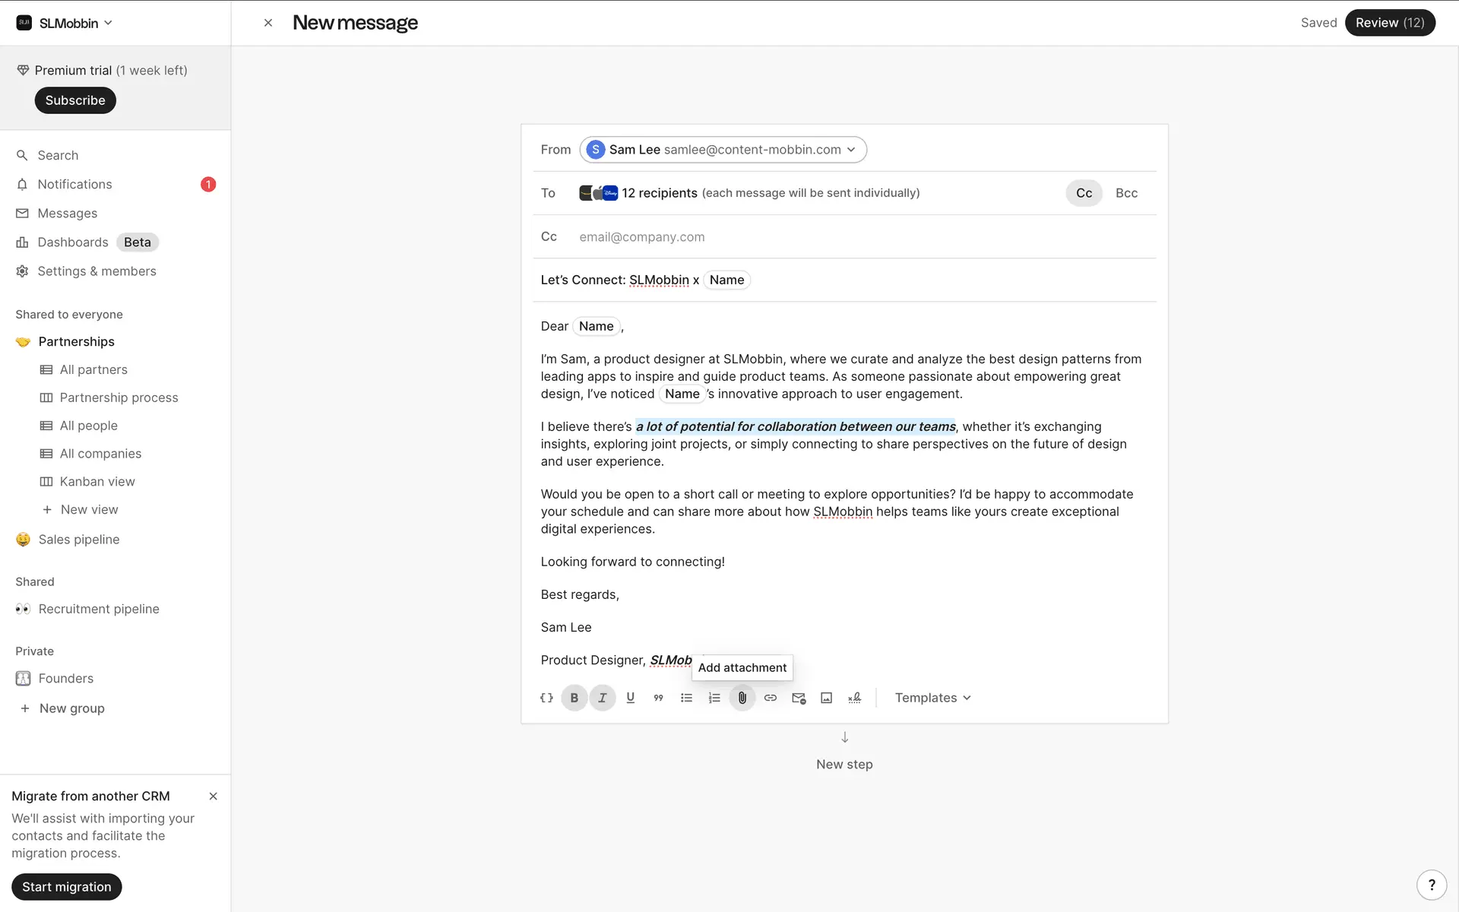Toggle underline formatting
This screenshot has height=912, width=1459.
(630, 698)
